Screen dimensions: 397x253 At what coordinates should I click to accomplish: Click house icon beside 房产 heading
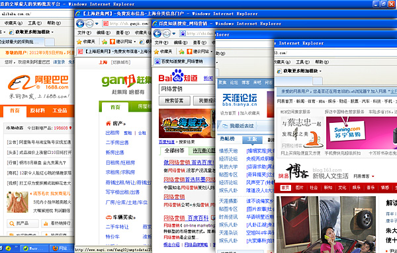(109, 124)
